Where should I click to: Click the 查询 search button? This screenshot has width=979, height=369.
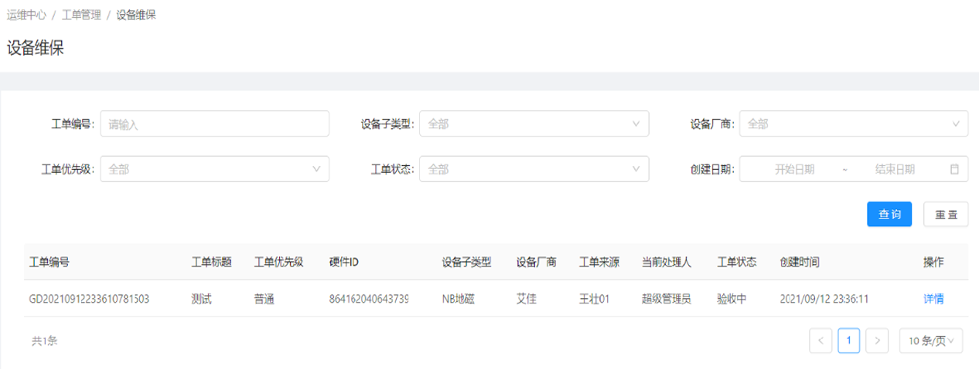[889, 215]
